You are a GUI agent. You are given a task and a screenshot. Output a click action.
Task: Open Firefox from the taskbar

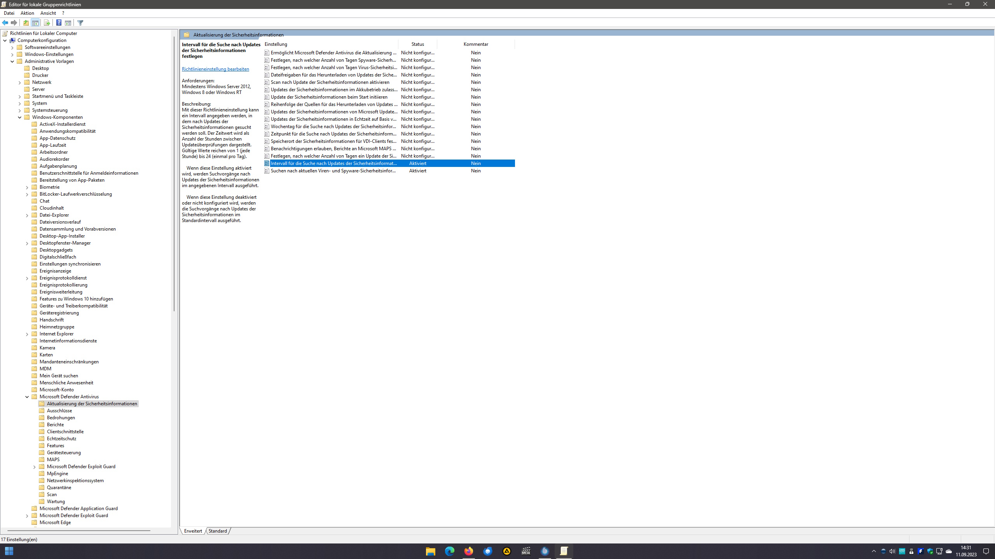click(469, 551)
